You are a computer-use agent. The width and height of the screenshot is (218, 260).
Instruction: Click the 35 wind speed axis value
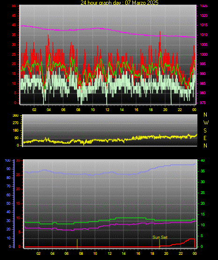pos(14,35)
